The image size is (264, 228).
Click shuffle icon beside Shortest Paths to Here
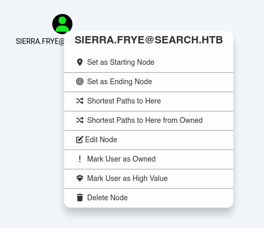80,101
